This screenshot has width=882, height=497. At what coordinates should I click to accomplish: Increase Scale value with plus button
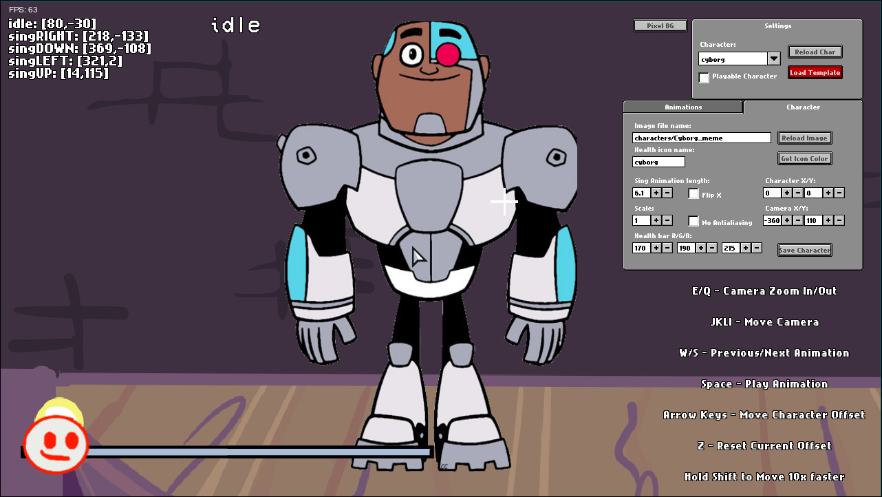click(656, 220)
